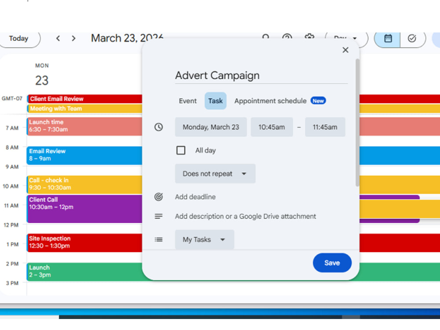The width and height of the screenshot is (440, 330).
Task: Edit the Advert Campaign title field
Action: 261,76
